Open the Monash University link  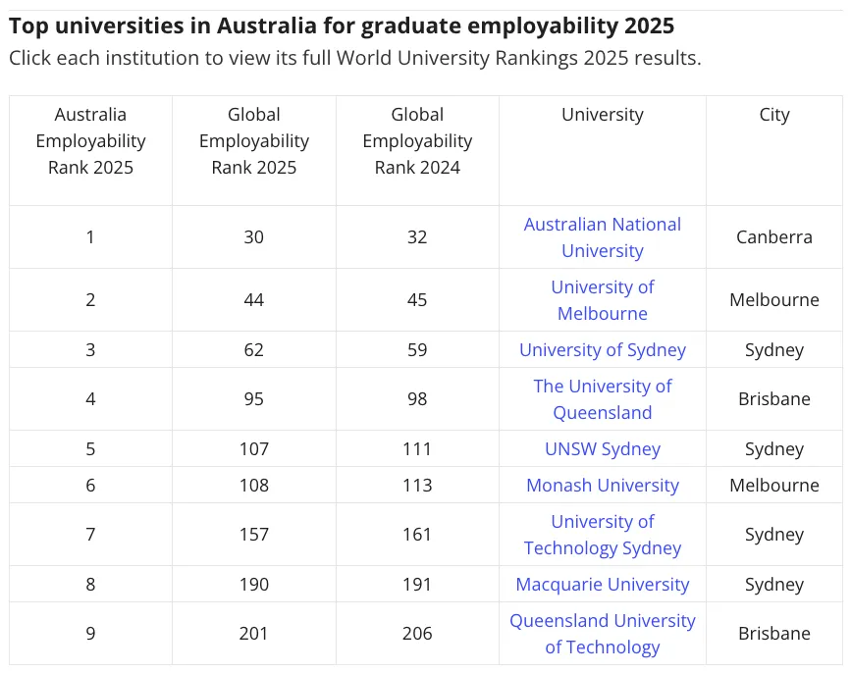click(602, 486)
